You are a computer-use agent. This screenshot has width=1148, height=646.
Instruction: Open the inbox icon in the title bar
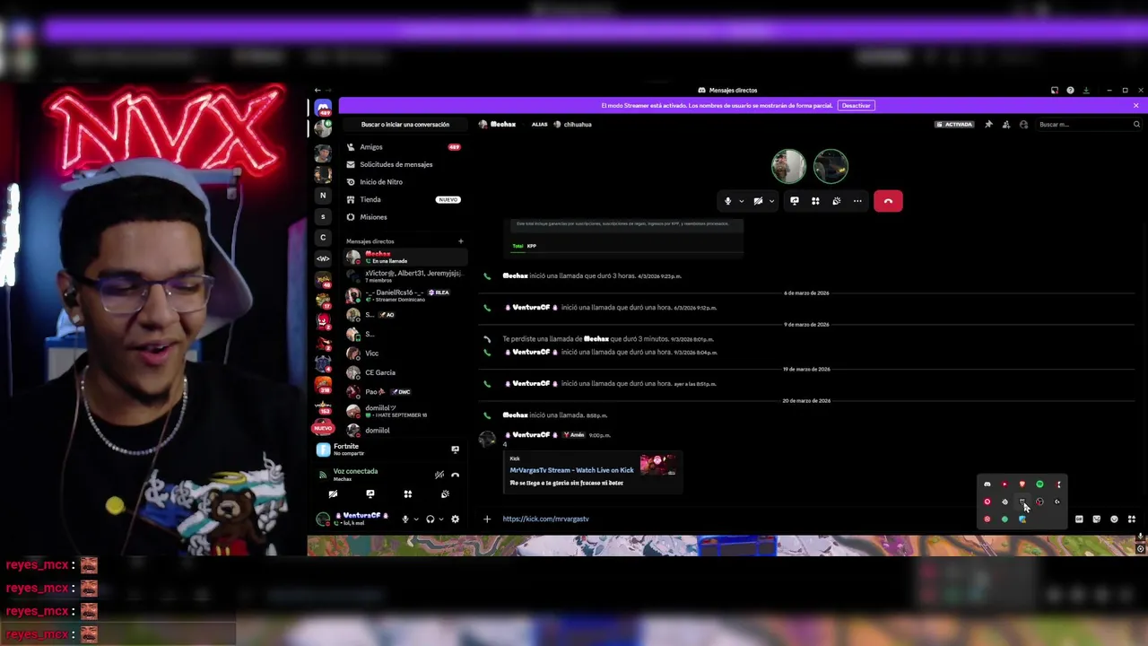[x=1055, y=91]
